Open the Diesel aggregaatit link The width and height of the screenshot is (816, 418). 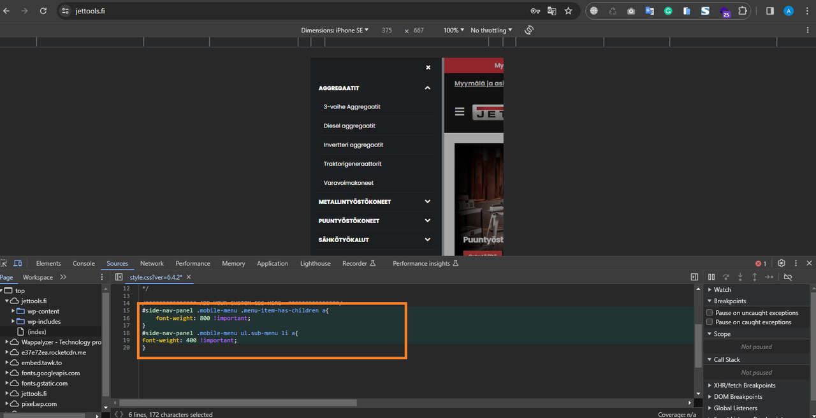pyautogui.click(x=349, y=126)
